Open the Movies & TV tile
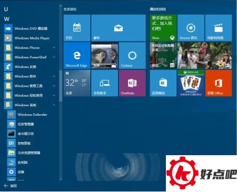Image resolution: width=237 pixels, height=192 pixels. coord(219,28)
